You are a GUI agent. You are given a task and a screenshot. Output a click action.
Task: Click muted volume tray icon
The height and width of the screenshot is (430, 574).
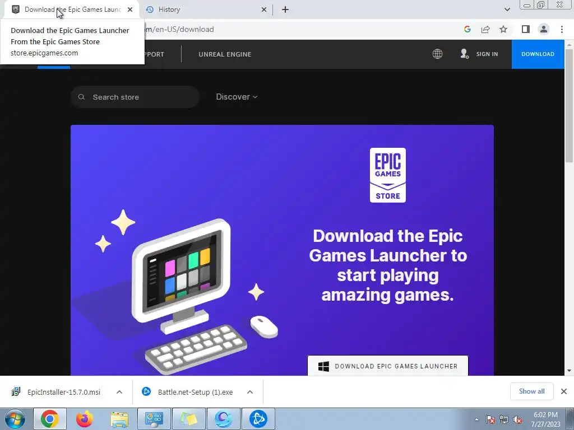tap(517, 419)
